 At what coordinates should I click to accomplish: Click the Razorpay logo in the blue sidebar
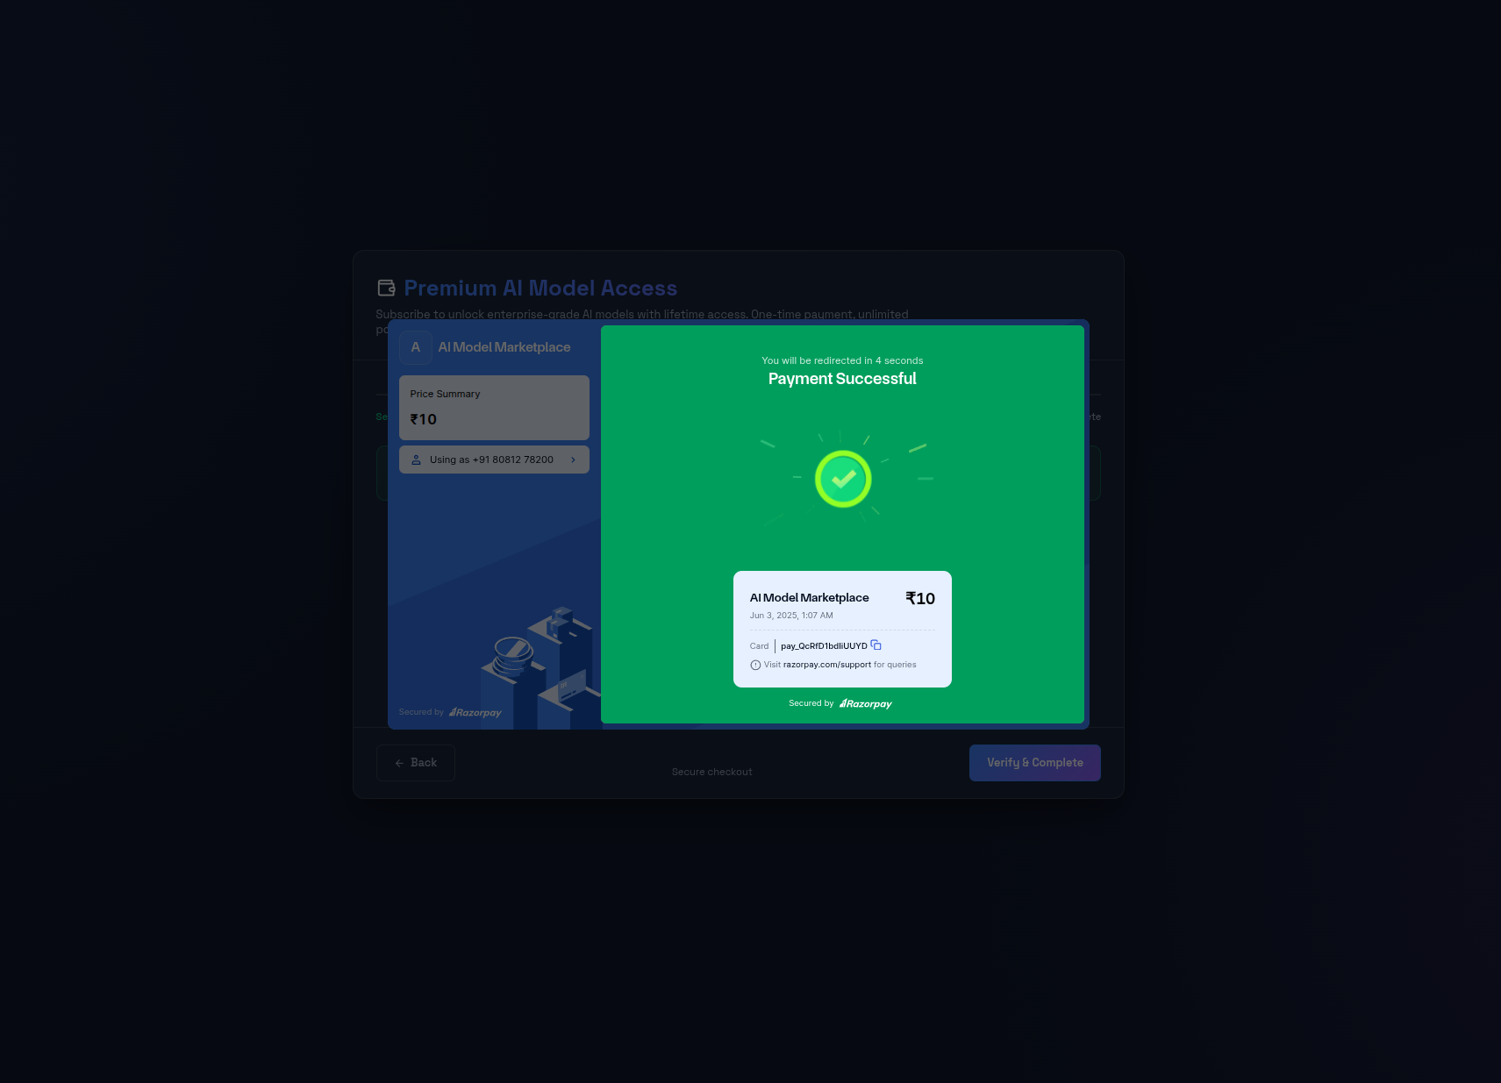click(x=475, y=712)
